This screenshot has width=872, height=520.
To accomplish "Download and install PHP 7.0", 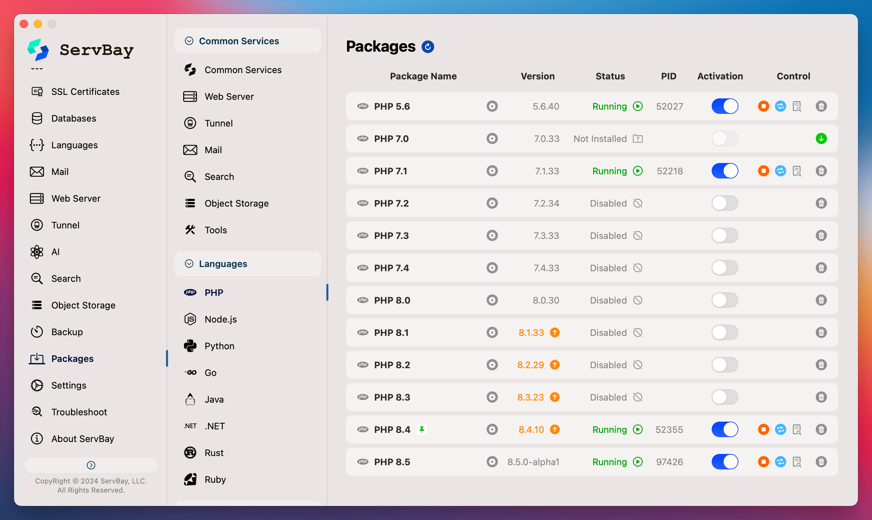I will [x=821, y=138].
